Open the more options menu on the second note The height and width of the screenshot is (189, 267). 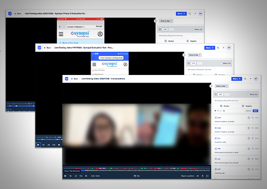pos(257,128)
